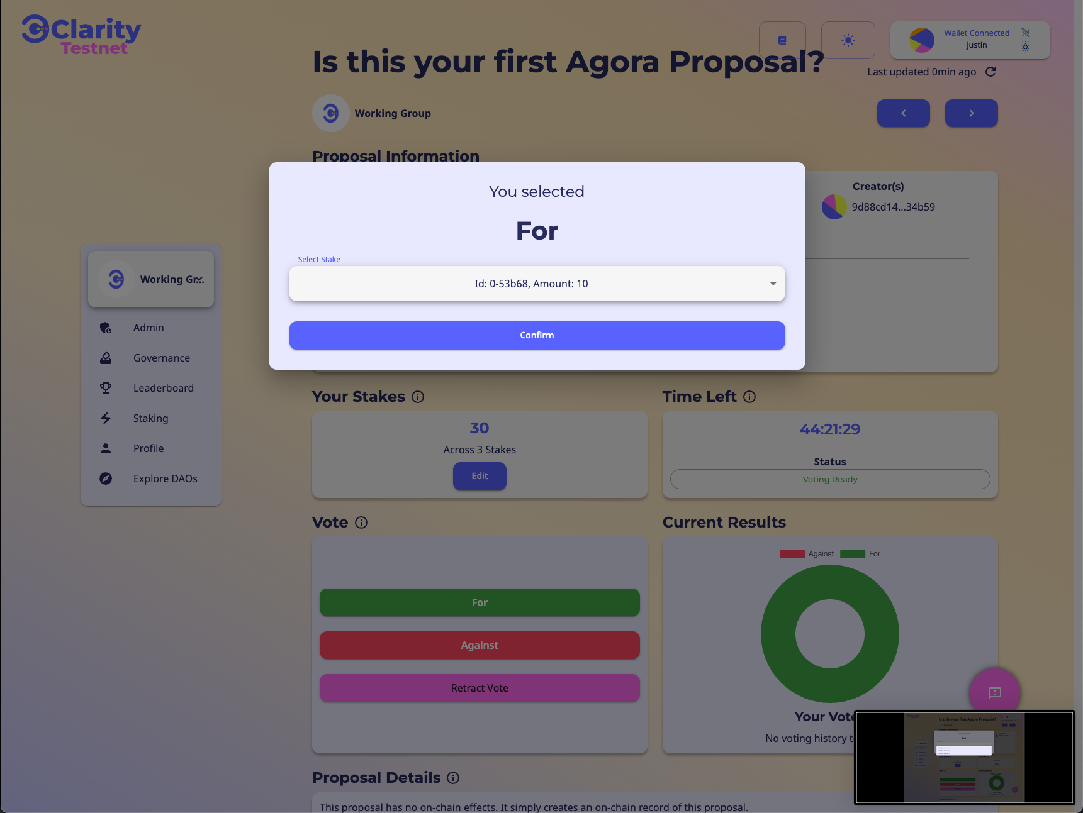Viewport: 1083px width, 813px height.
Task: Show info about Your Stakes
Action: pyautogui.click(x=418, y=397)
